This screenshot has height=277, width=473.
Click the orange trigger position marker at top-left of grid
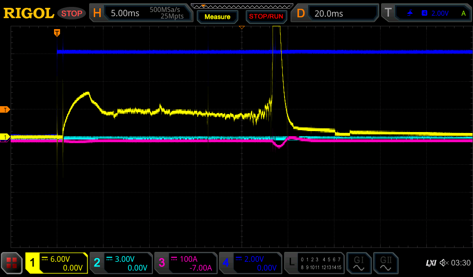57,32
